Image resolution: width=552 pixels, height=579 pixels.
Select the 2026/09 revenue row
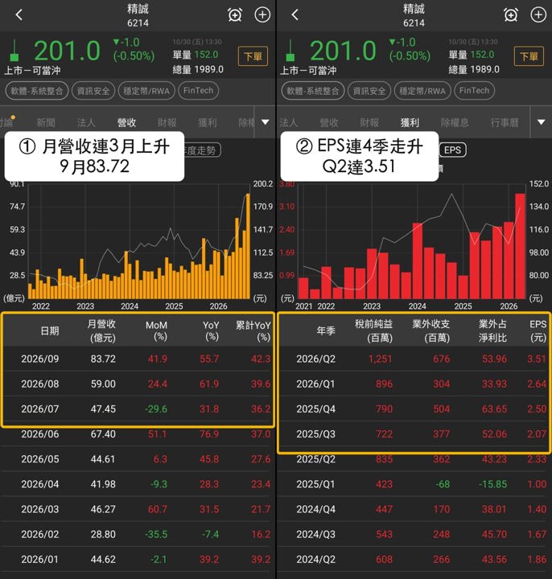138,359
